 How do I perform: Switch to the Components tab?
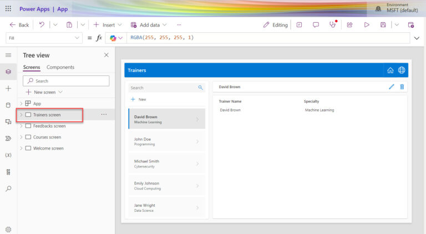(x=60, y=67)
